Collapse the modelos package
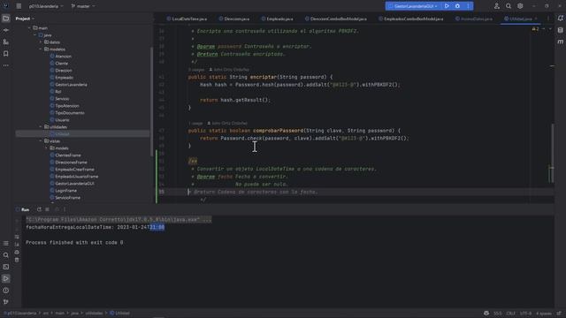This screenshot has height=318, width=566. pos(41,49)
